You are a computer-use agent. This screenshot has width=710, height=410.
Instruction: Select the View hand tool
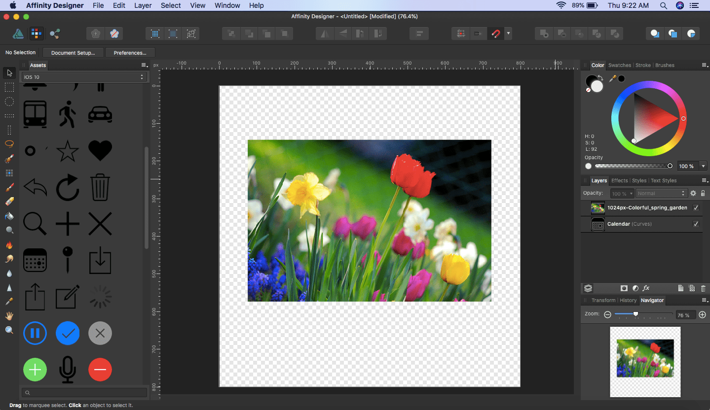pos(9,316)
